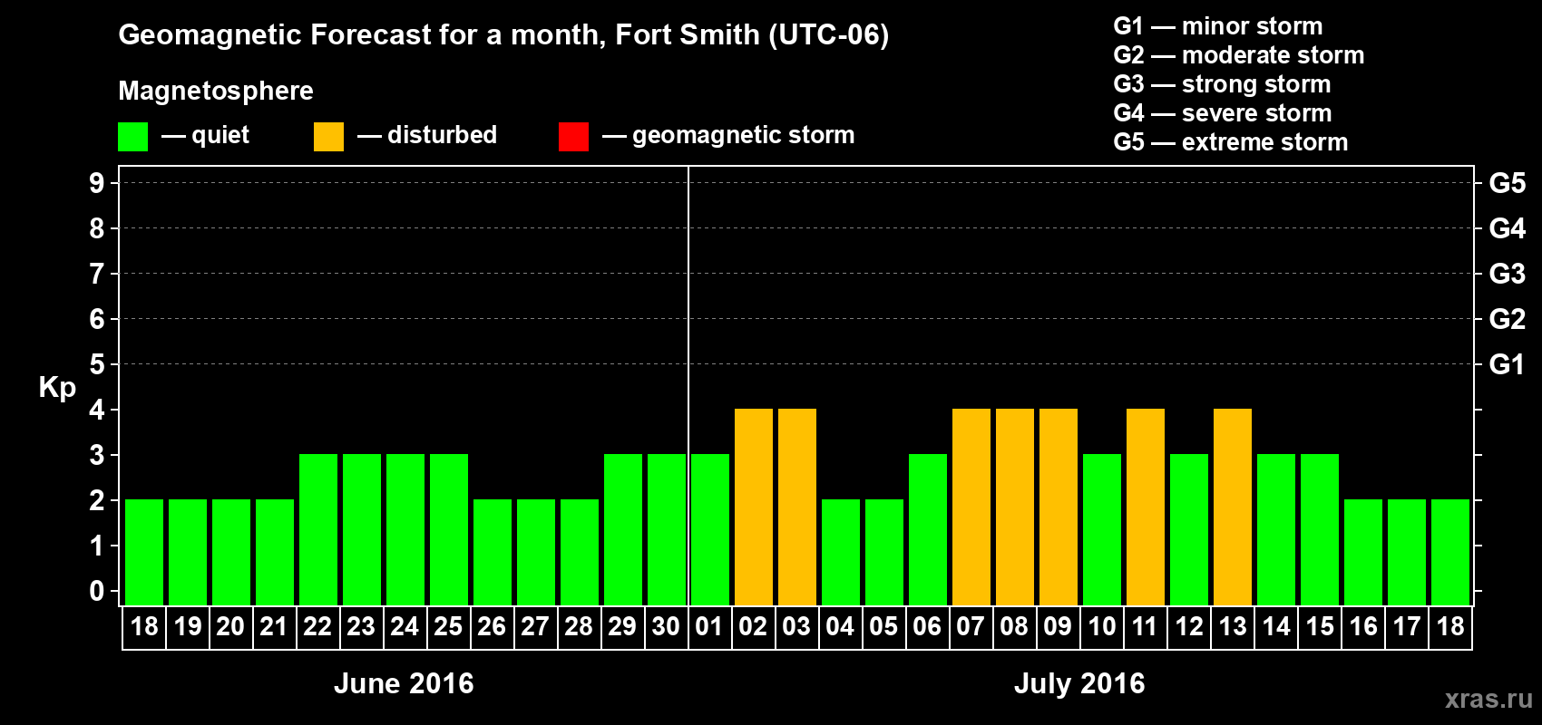Click the 'G4 — severe storm' legend line

point(1222,113)
